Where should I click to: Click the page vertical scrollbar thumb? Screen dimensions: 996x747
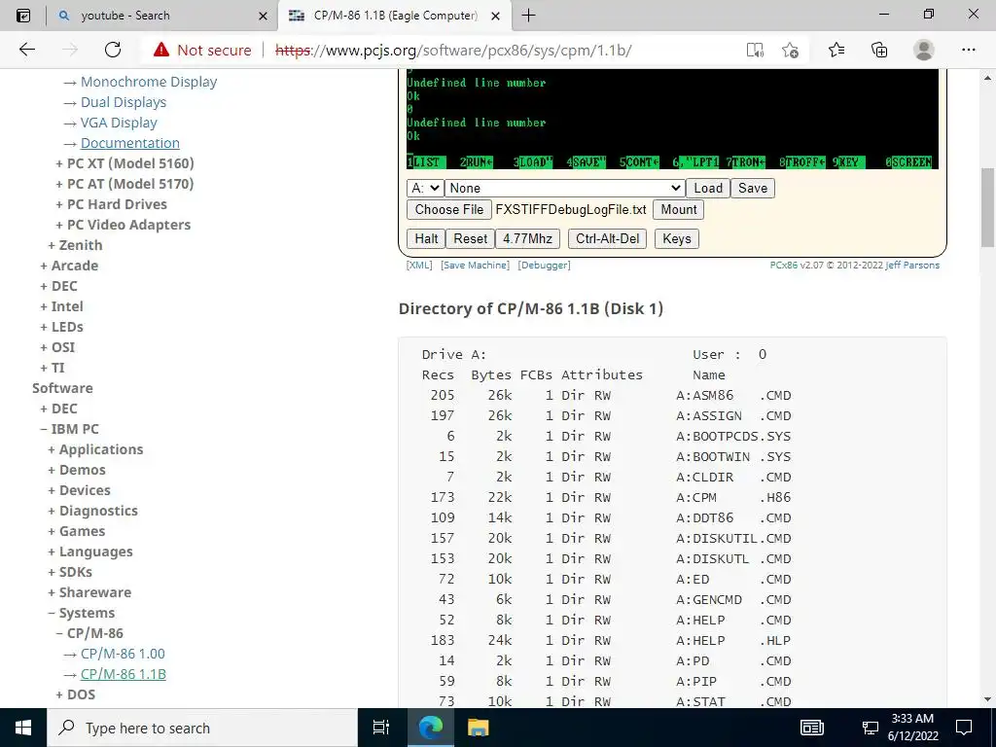click(x=988, y=206)
